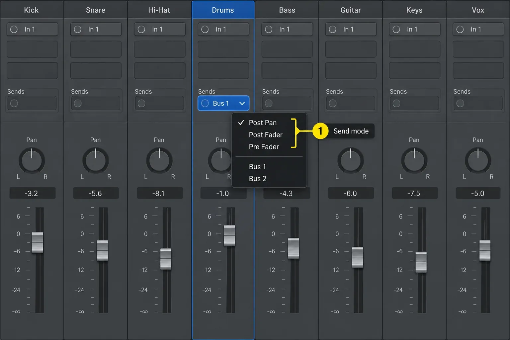The image size is (510, 340).
Task: Click the Vox level field showing -5.0
Action: (478, 193)
